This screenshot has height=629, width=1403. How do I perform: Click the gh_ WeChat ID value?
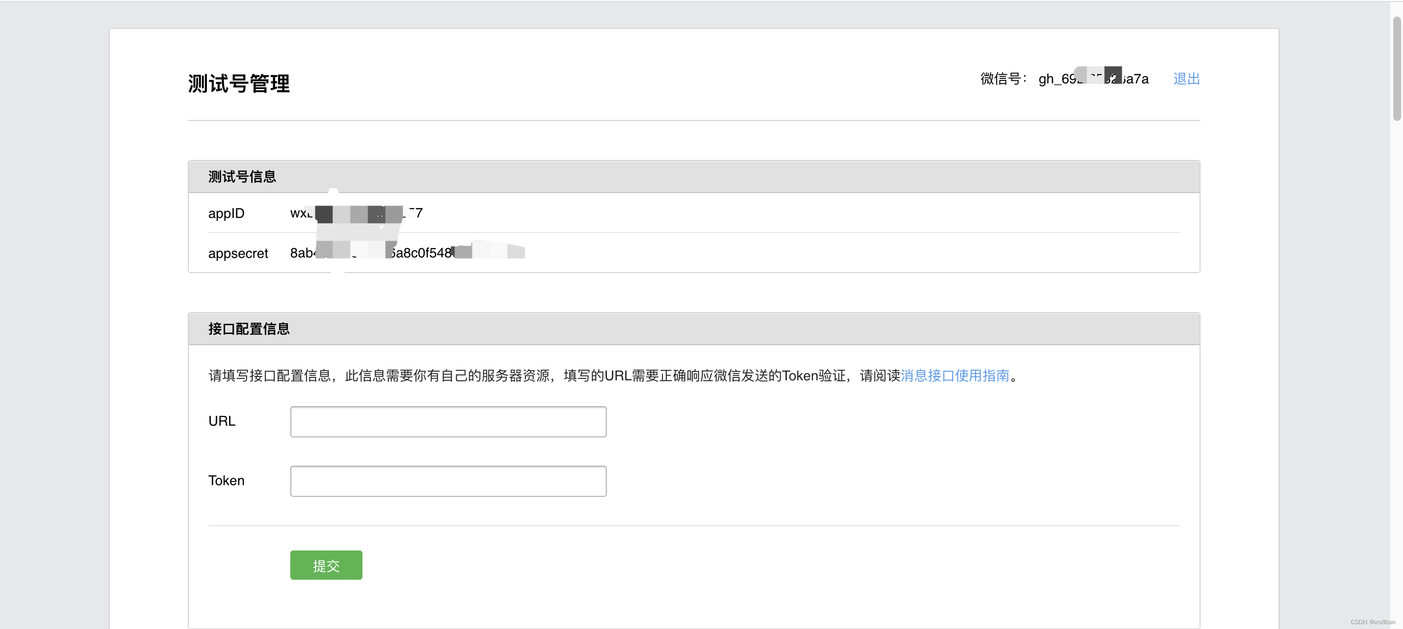[x=1093, y=79]
